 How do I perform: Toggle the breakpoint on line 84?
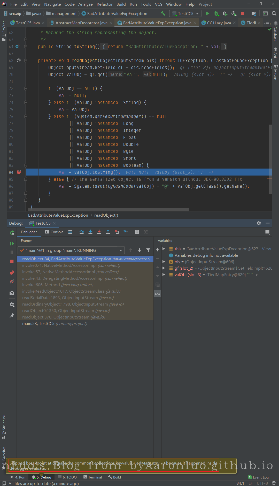pyautogui.click(x=19, y=172)
